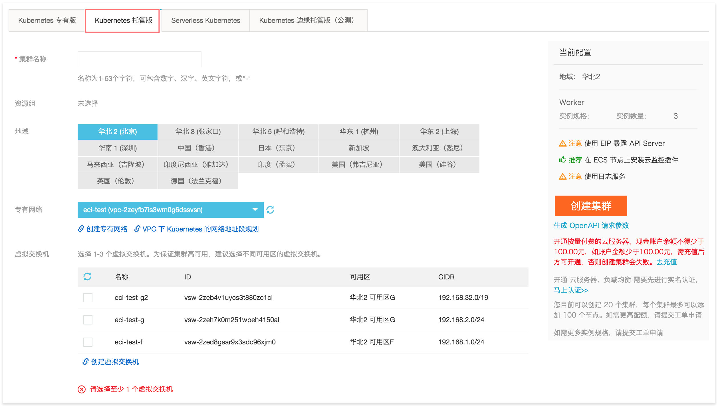Viewport: 718px width, 406px height.
Task: Select region 华北 3 (张家口)
Action: point(198,131)
